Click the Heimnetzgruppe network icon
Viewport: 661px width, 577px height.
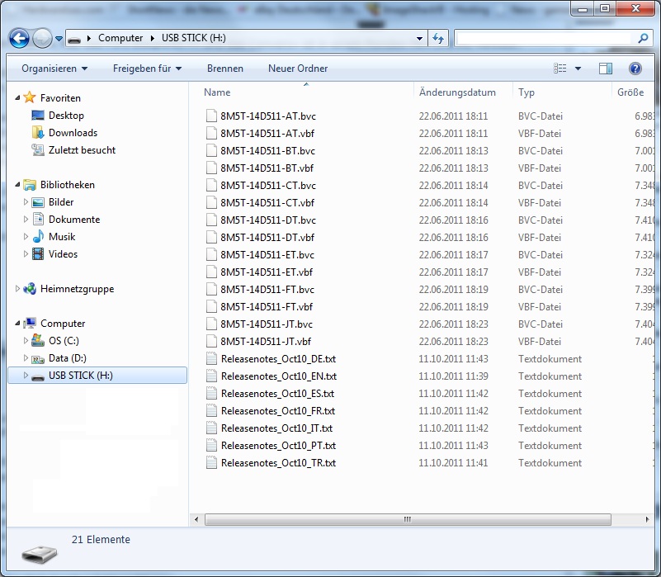pos(30,289)
